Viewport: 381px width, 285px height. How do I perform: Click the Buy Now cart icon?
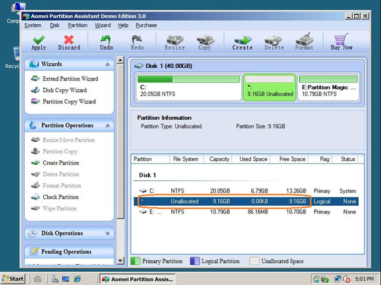[341, 42]
